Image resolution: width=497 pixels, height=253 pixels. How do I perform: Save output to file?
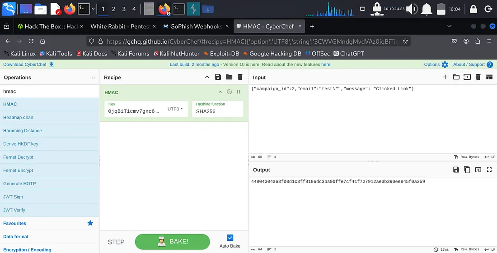(x=456, y=170)
